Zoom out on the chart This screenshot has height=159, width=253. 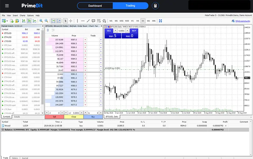coord(46,21)
